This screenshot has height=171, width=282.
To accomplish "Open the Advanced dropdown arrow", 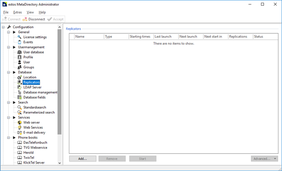I will coord(275,159).
